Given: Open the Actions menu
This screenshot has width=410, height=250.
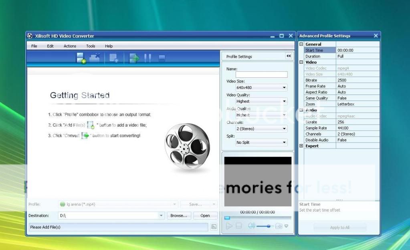Looking at the screenshot, I should click(x=70, y=46).
